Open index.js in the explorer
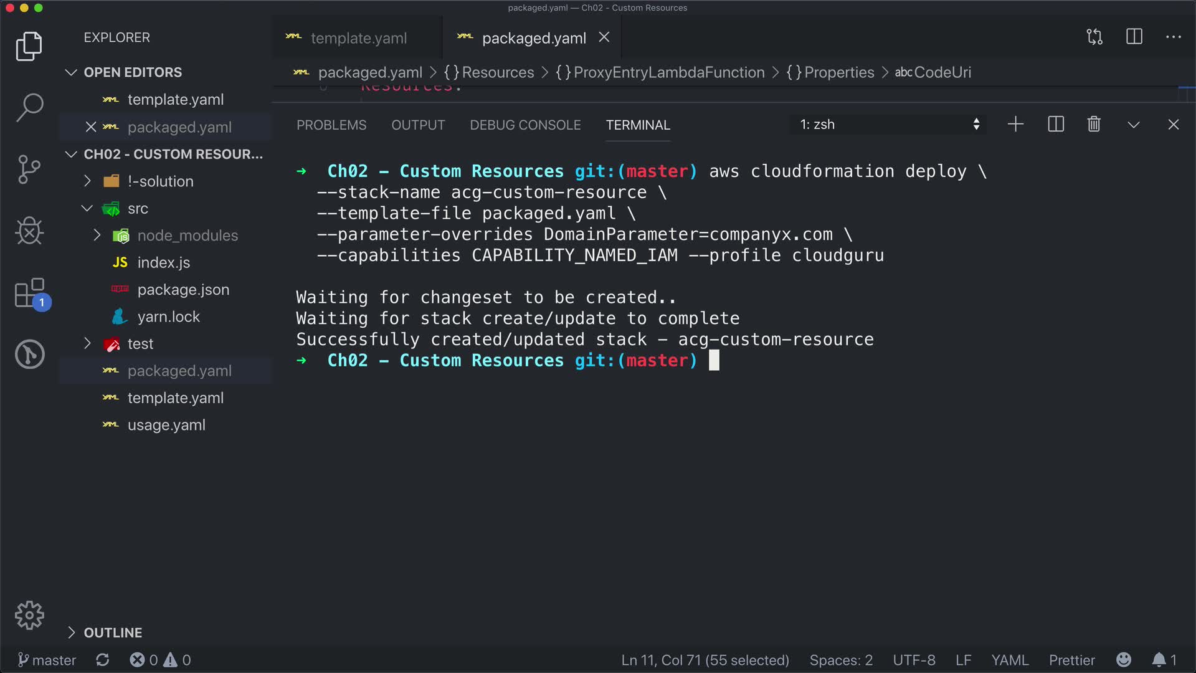The height and width of the screenshot is (673, 1196). click(163, 263)
